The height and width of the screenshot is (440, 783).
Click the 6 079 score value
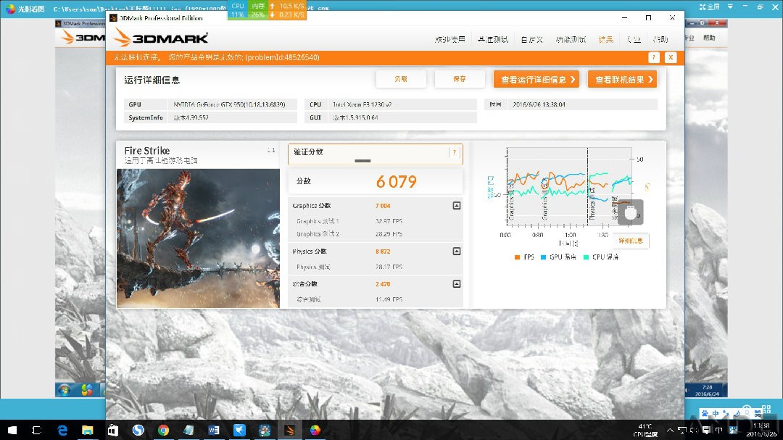396,182
